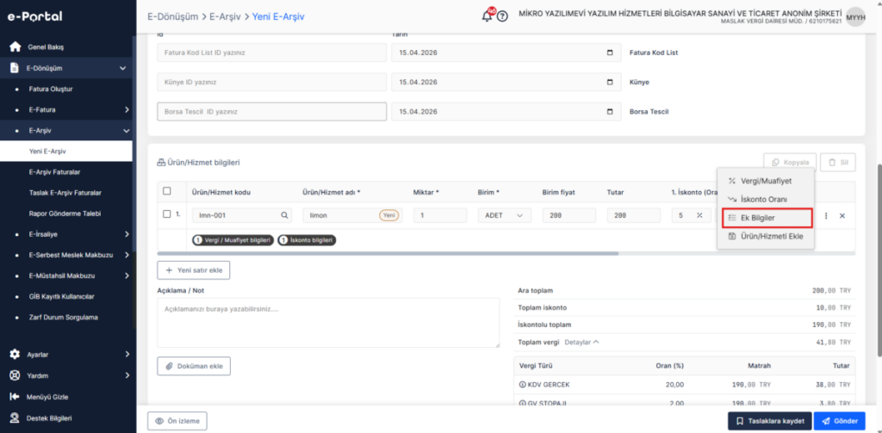Open calendar picker for Künye date
882x433 pixels.
[611, 82]
